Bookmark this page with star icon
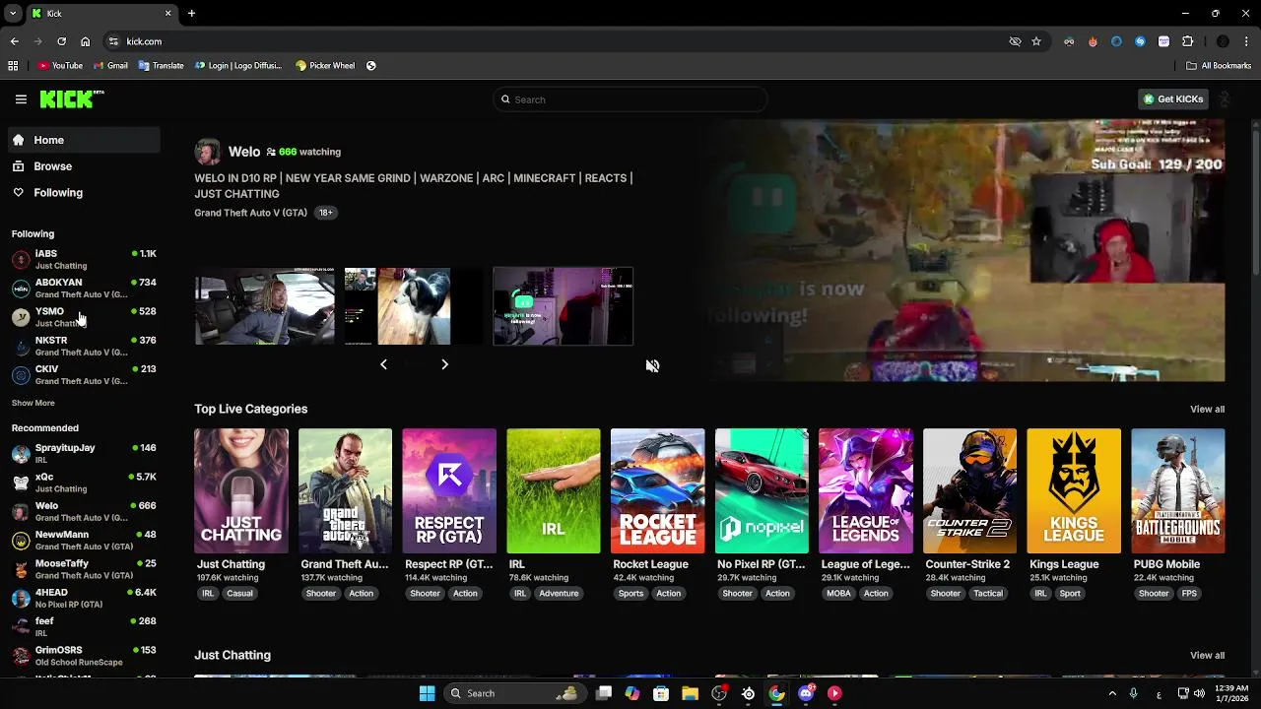This screenshot has height=709, width=1261. (1036, 41)
